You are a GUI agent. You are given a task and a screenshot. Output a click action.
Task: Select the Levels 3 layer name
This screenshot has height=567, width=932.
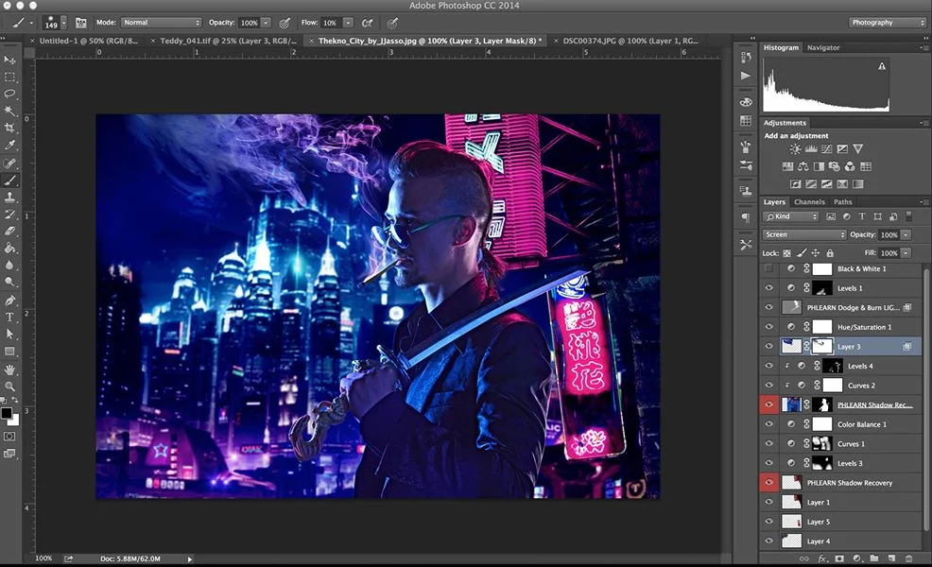[850, 464]
